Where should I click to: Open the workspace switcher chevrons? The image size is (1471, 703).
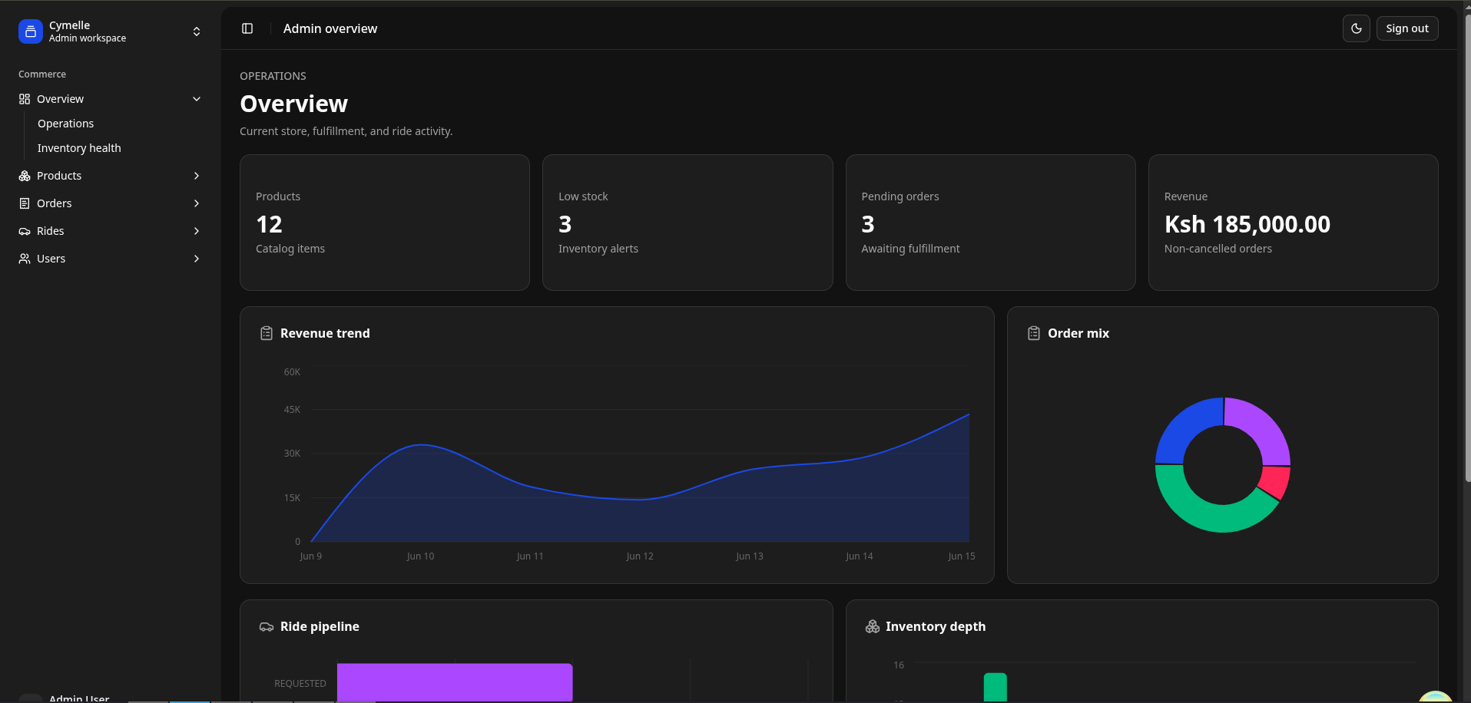(x=197, y=31)
